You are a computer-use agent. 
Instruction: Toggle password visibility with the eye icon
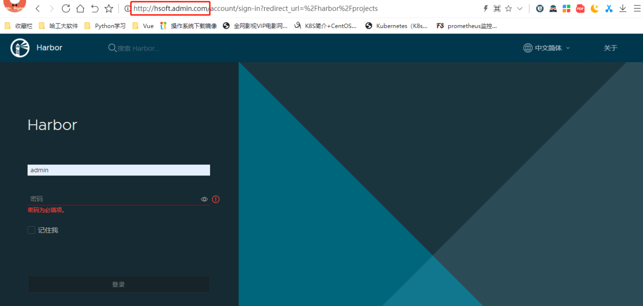click(x=204, y=199)
